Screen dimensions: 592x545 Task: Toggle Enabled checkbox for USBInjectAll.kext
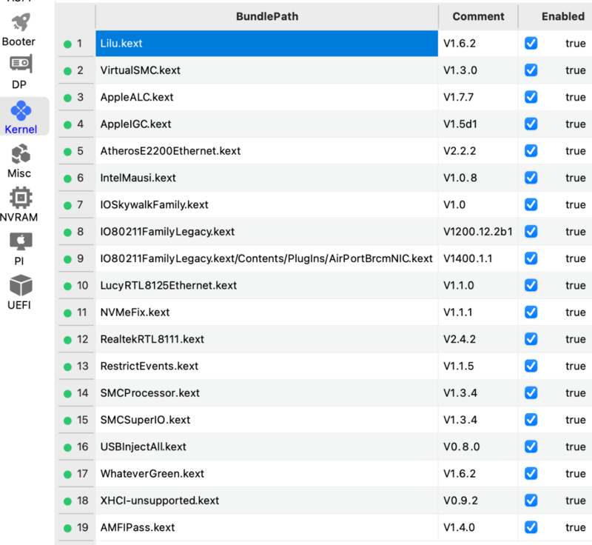point(531,447)
